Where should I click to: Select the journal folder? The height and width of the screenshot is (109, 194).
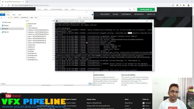click(x=30, y=26)
